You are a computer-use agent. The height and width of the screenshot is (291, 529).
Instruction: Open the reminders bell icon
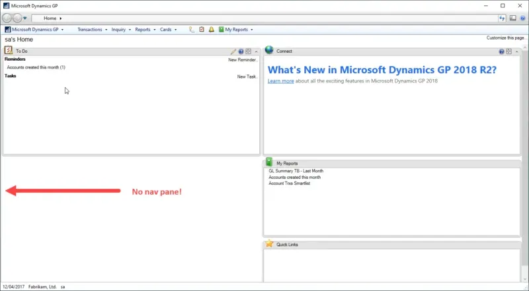212,30
